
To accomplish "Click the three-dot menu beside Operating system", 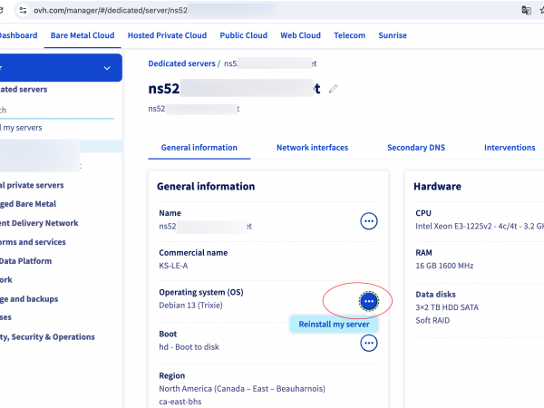I will click(x=368, y=300).
